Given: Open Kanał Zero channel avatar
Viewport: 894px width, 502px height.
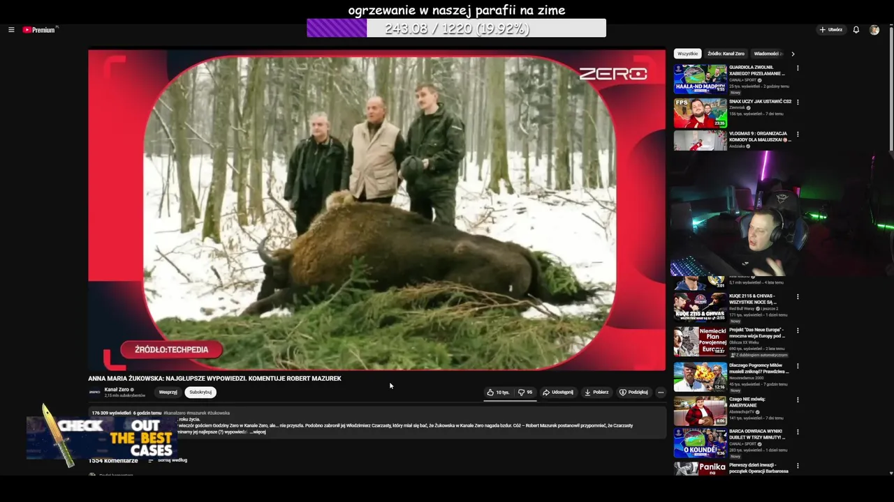Looking at the screenshot, I should (94, 393).
